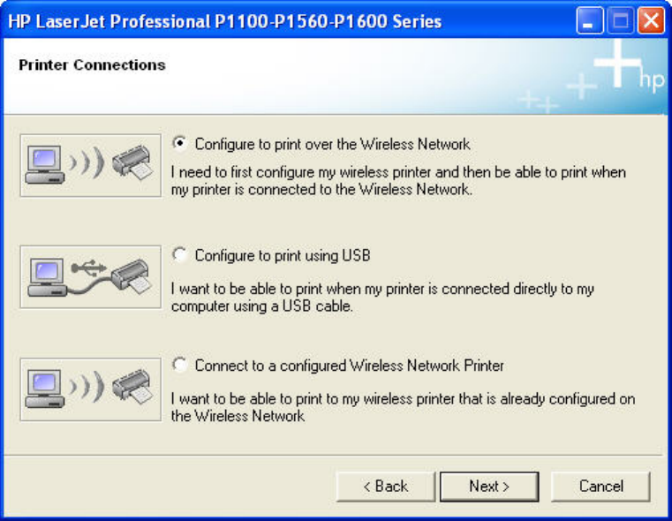This screenshot has height=521, width=672.
Task: Click the 'I need to first configure my wireless printer' description
Action: click(x=398, y=180)
